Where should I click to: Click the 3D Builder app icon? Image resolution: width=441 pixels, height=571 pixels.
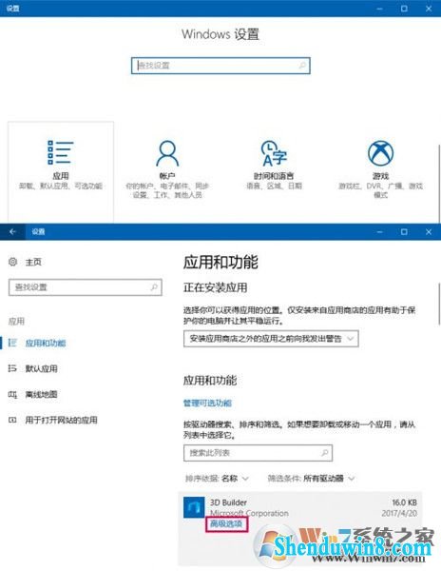point(194,507)
